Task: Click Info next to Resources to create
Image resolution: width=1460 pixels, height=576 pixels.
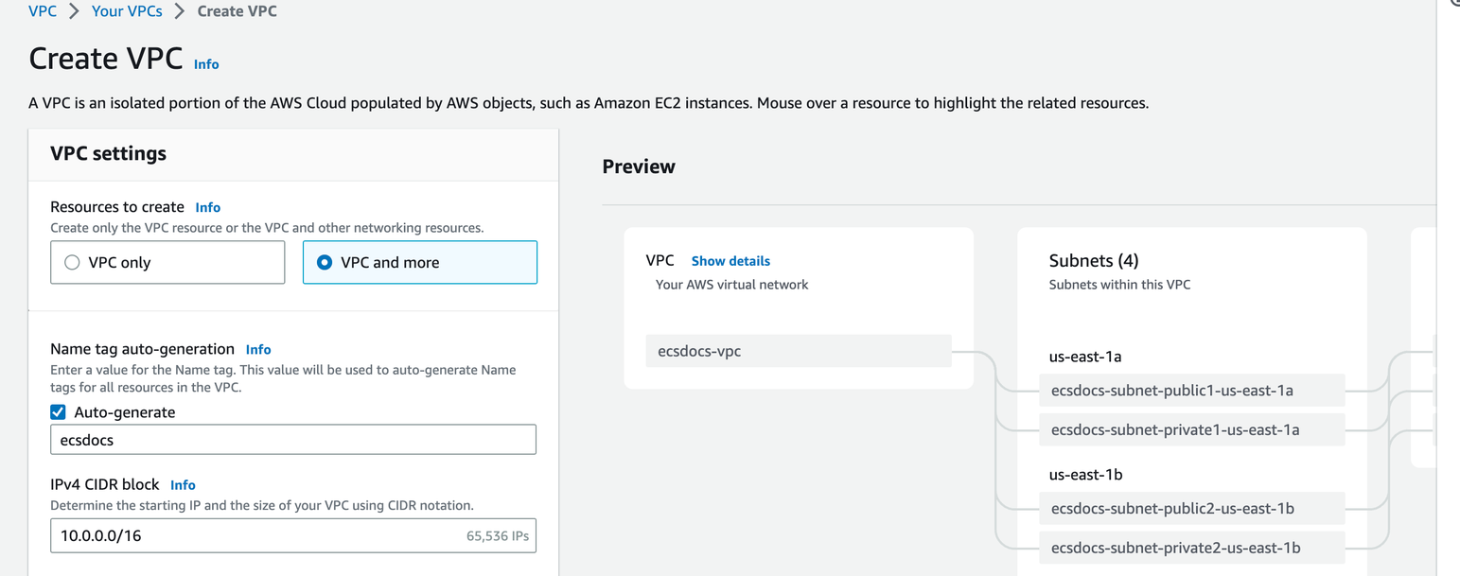Action: click(x=207, y=207)
